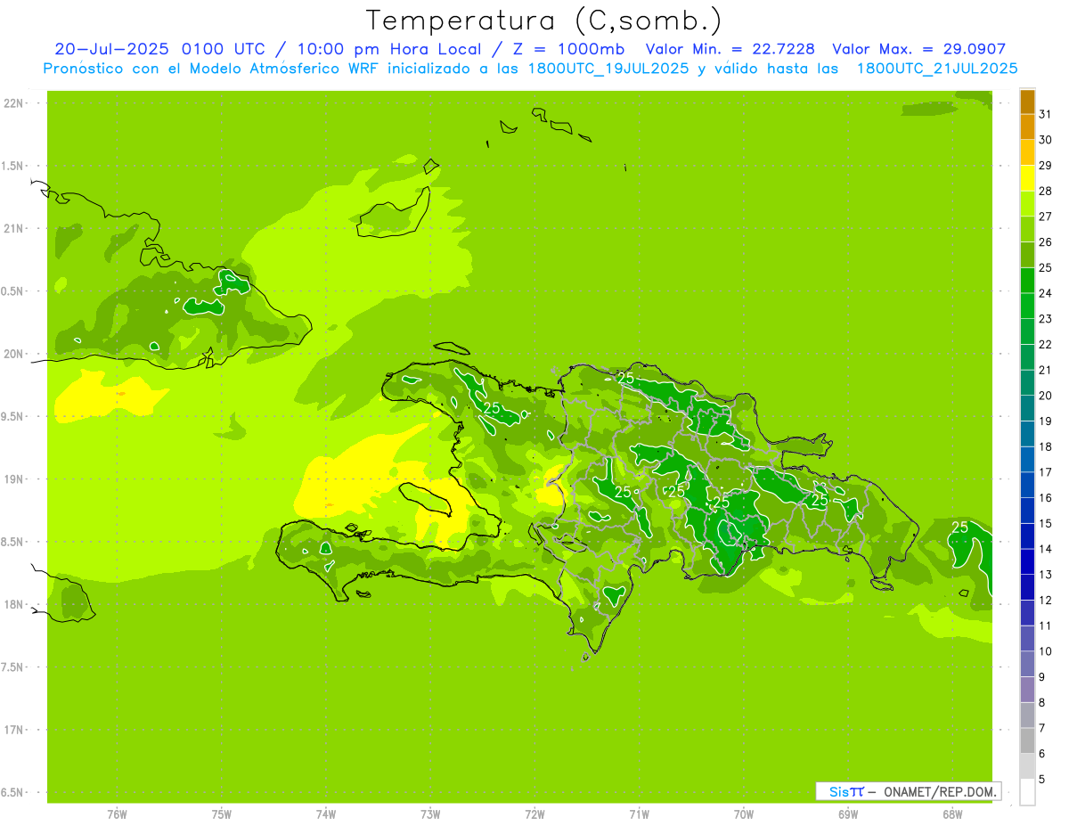Screen dimensions: 1069x826
Task: Click the 'Temperatura (C,somb.)' map title
Action: 544,20
